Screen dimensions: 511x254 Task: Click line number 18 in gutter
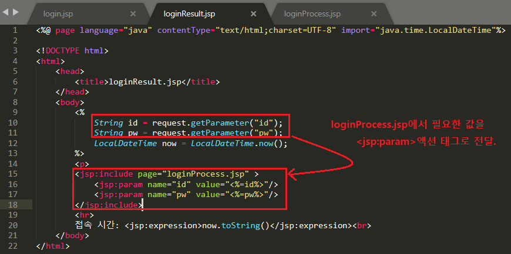pos(13,205)
